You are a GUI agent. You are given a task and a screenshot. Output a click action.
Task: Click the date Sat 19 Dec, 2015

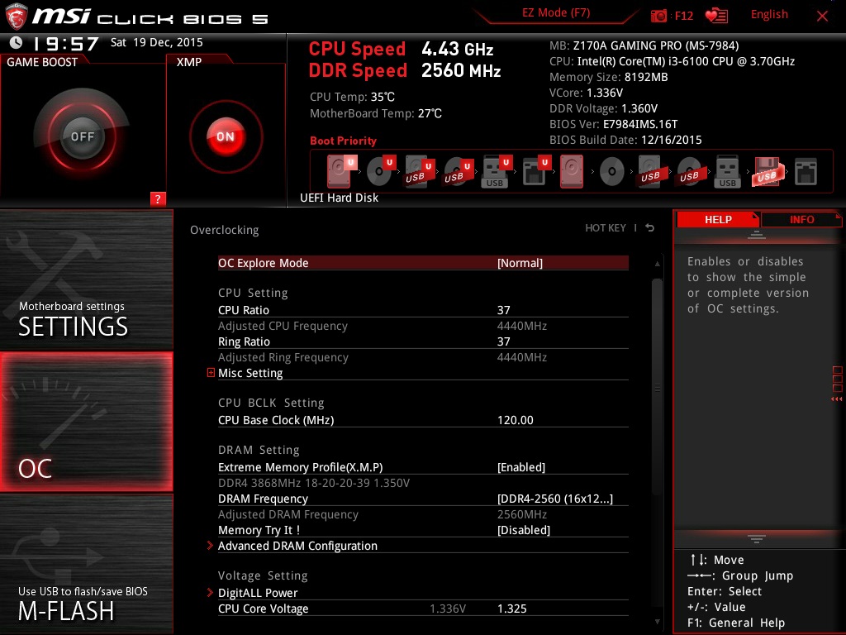click(156, 42)
